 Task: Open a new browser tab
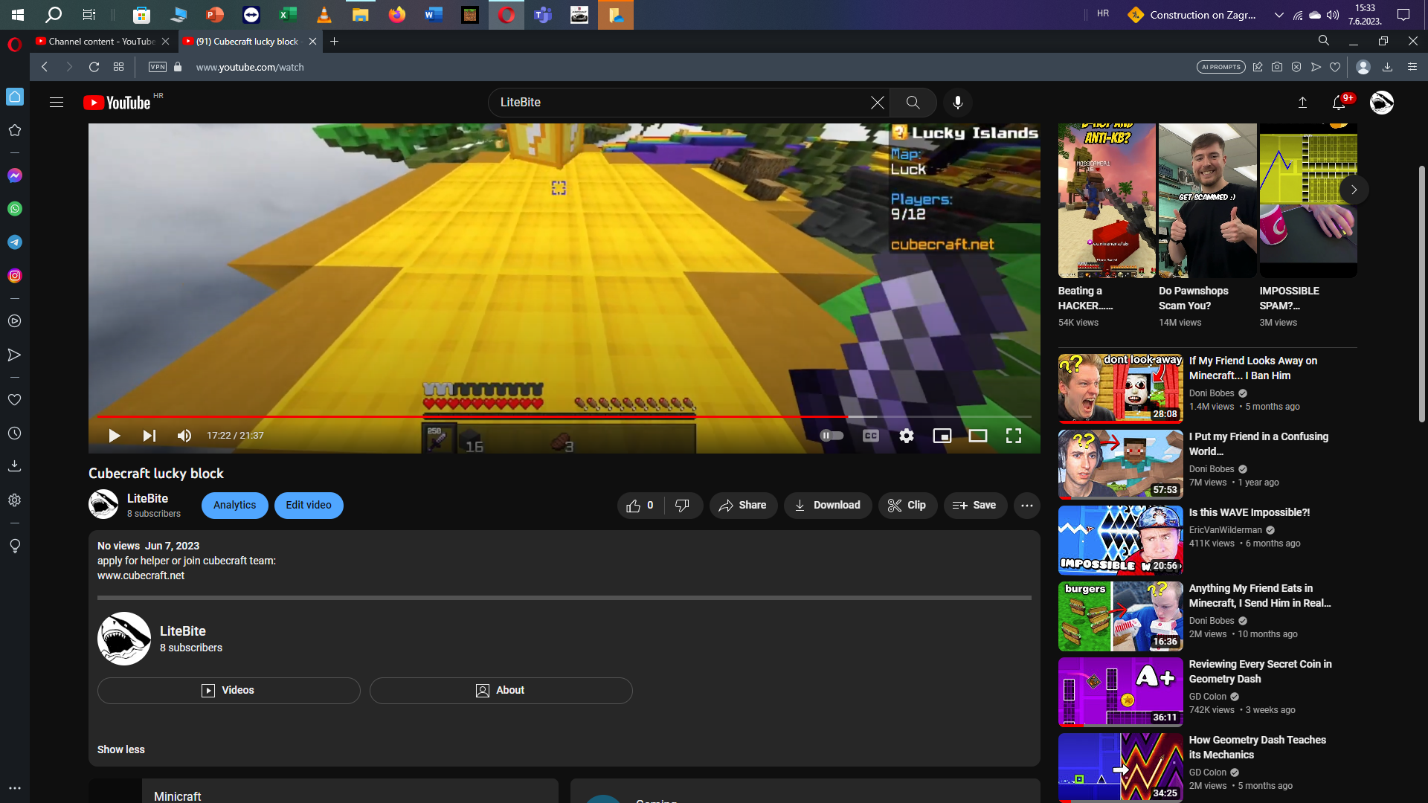pyautogui.click(x=334, y=42)
